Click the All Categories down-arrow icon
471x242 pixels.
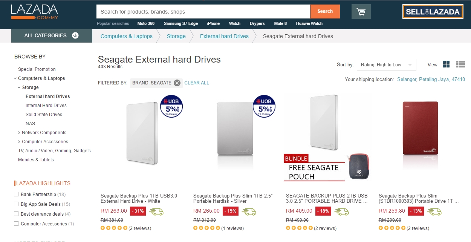(x=75, y=35)
